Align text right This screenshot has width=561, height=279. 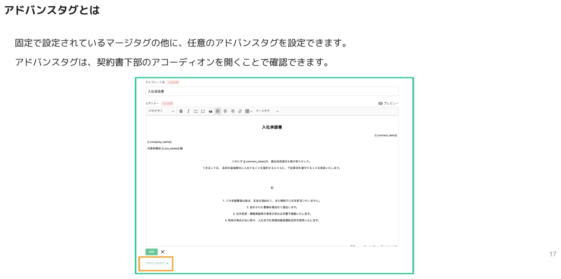pyautogui.click(x=232, y=111)
